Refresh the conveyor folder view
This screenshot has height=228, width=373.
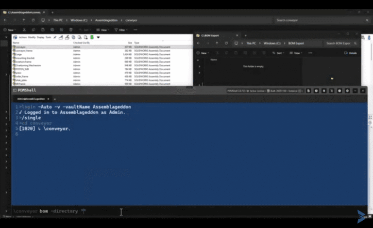(33, 20)
